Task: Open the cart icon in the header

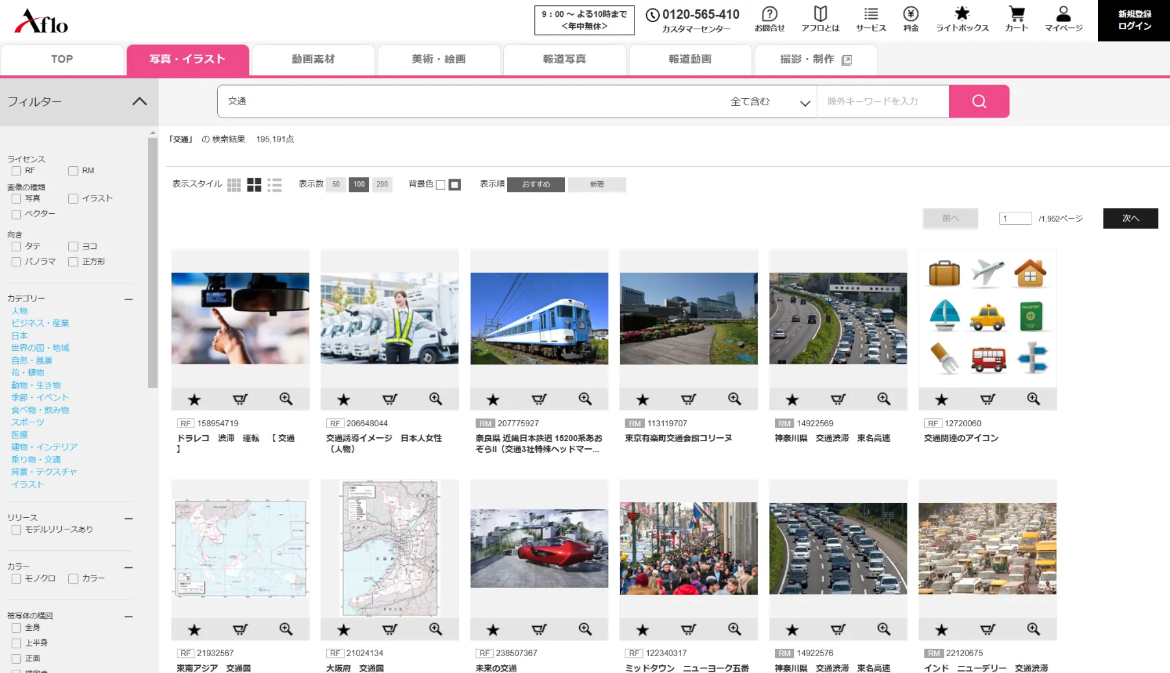Action: click(1017, 14)
